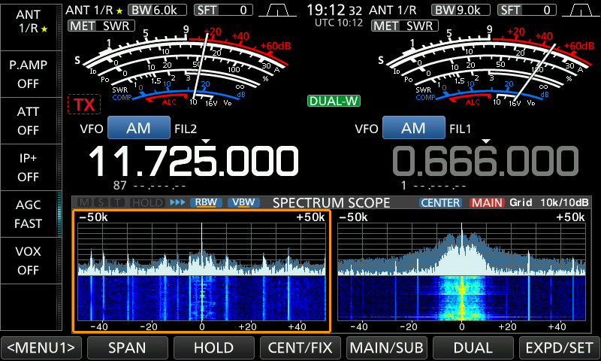This screenshot has height=361, width=601.
Task: Tap the SPECTRUM SCOPE title
Action: (331, 202)
